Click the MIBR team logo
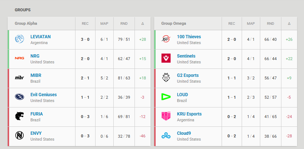304x149 pixels. tap(20, 78)
